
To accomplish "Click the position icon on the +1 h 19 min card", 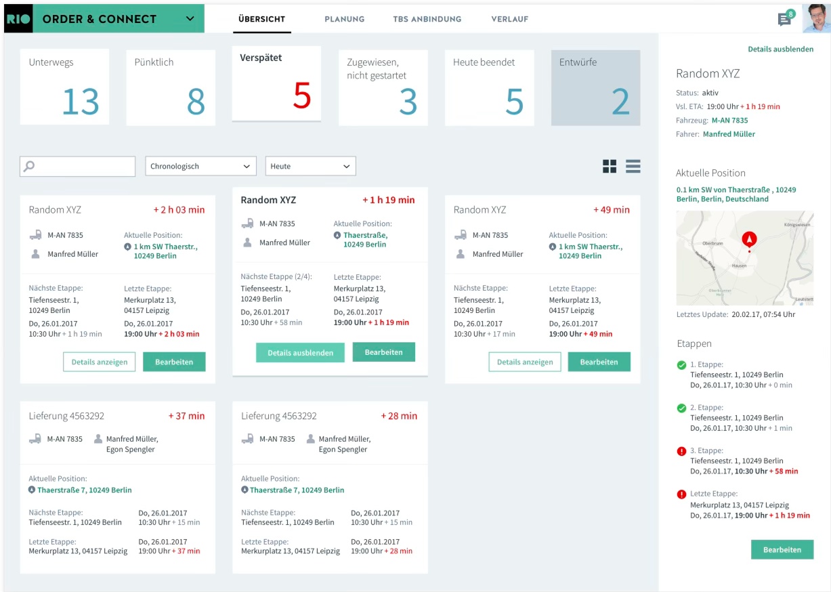I will pos(337,235).
